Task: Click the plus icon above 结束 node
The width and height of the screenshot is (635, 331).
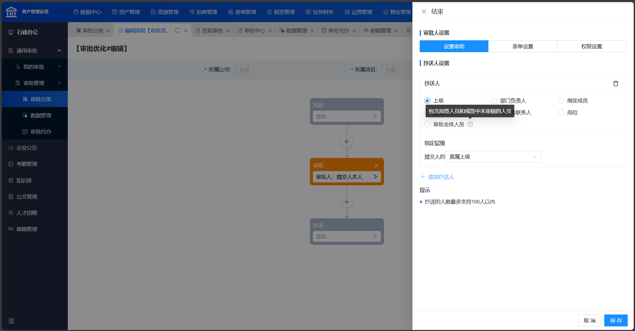Action: tap(347, 202)
